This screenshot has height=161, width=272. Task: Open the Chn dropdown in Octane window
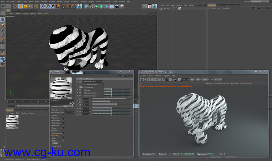218,79
